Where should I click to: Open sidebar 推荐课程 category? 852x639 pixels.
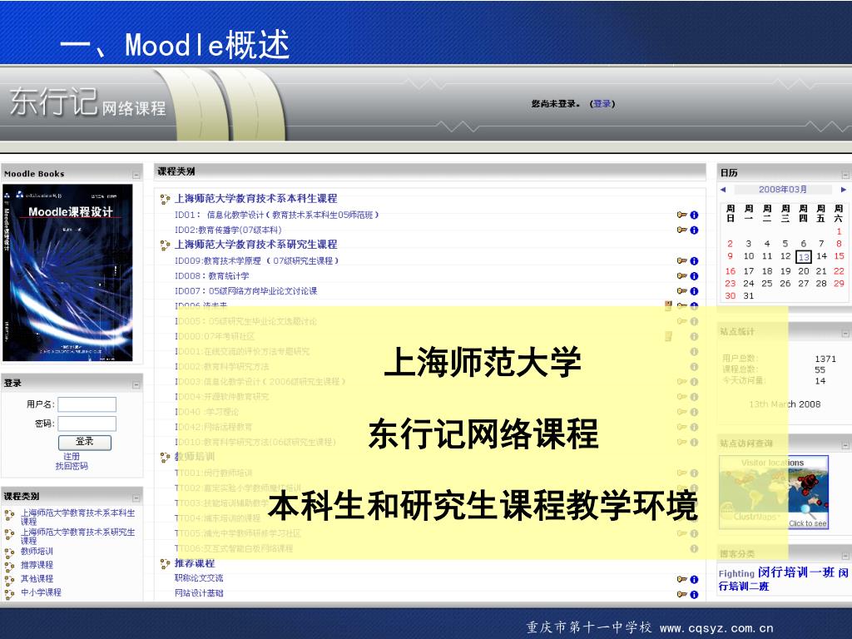click(x=37, y=565)
